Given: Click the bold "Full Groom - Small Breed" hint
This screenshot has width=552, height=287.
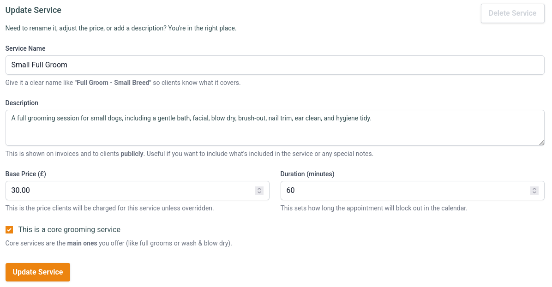Looking at the screenshot, I should (x=113, y=83).
